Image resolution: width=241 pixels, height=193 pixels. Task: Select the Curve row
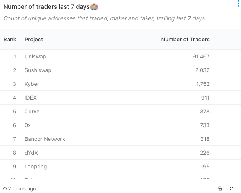[x=120, y=111]
